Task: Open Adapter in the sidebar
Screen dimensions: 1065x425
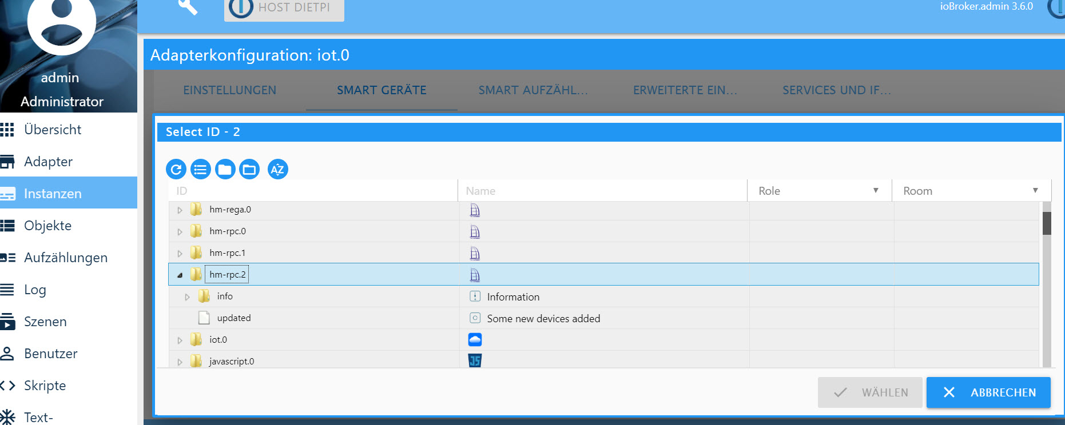Action: point(69,162)
